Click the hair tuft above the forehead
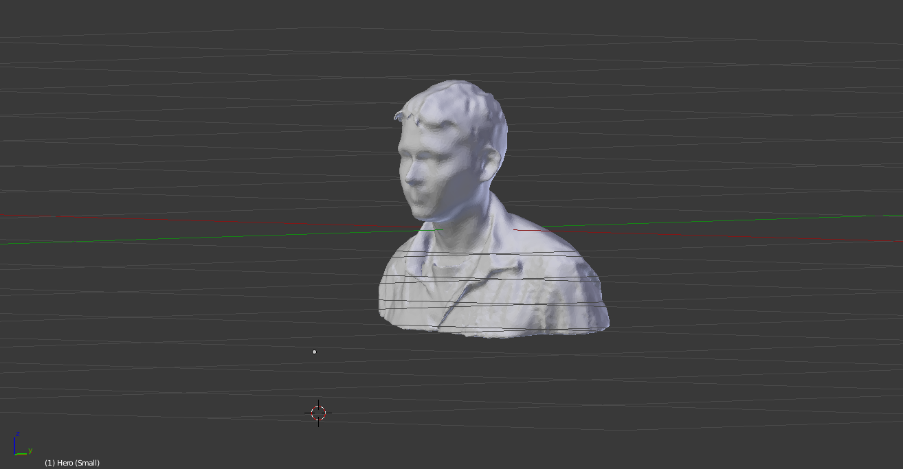 click(x=402, y=115)
